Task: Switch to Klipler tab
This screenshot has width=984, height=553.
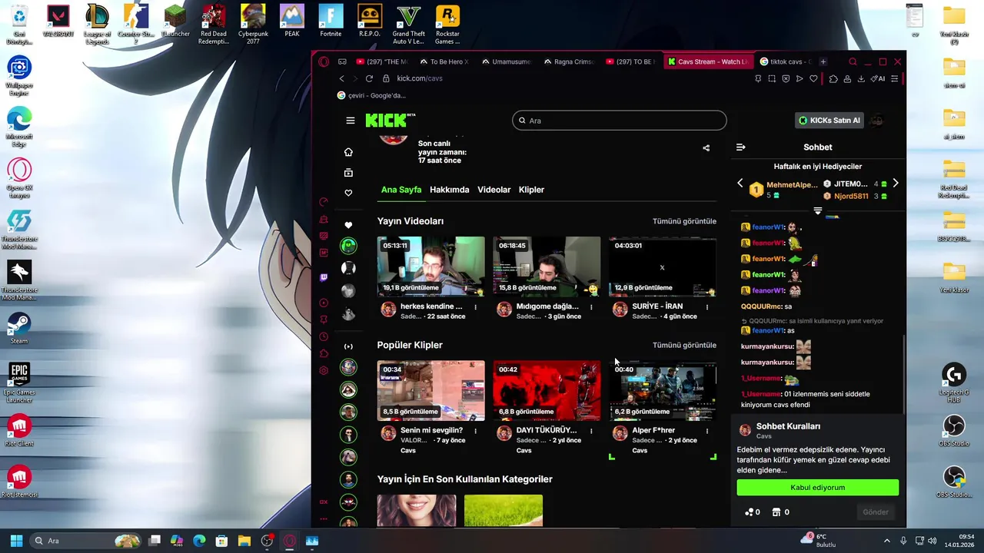Action: (531, 190)
